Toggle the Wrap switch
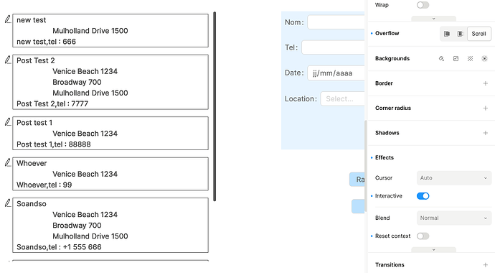Viewport: 495px width, 273px height. point(423,5)
